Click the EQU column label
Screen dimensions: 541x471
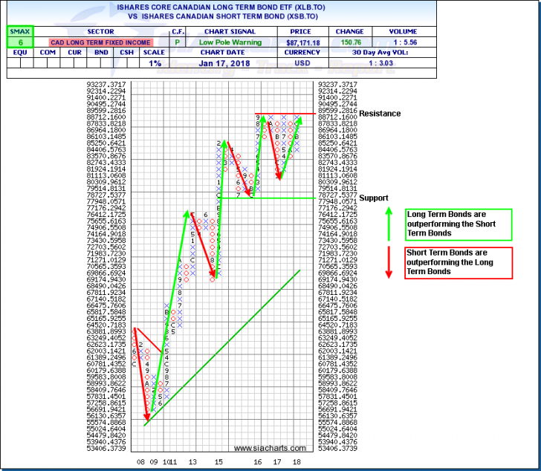(20, 53)
